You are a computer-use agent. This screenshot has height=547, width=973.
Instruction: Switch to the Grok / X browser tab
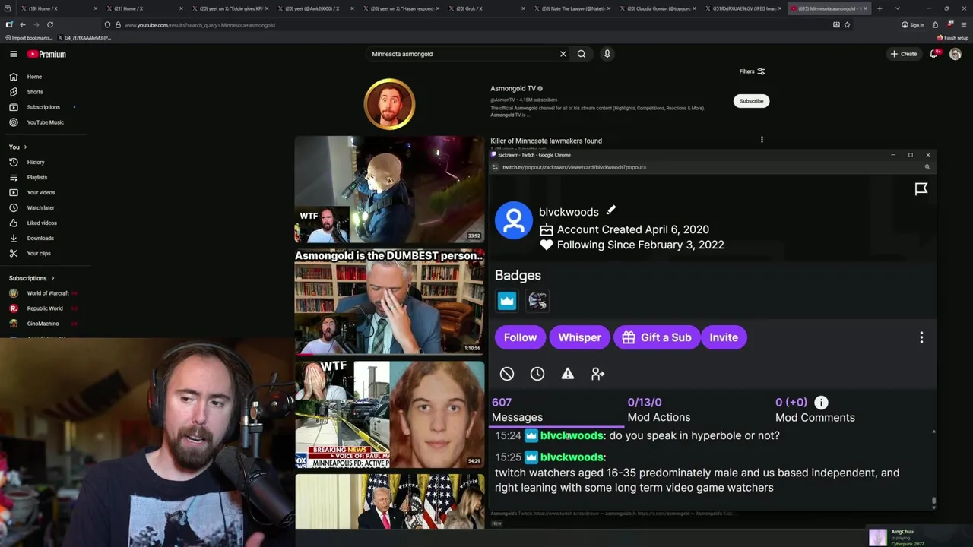coord(487,8)
